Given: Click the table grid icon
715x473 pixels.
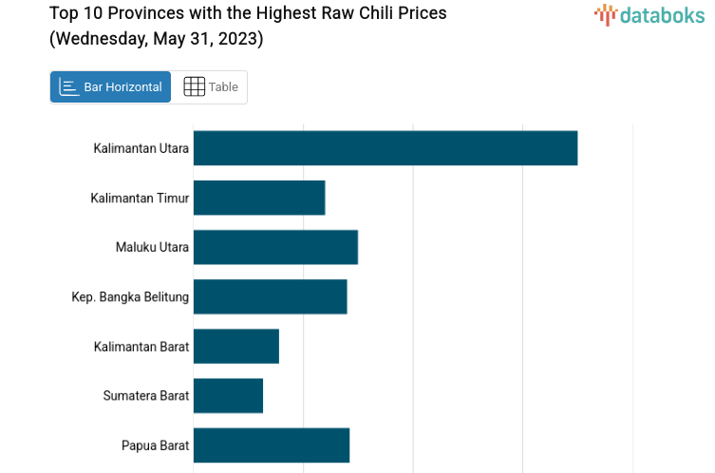Looking at the screenshot, I should pos(194,86).
